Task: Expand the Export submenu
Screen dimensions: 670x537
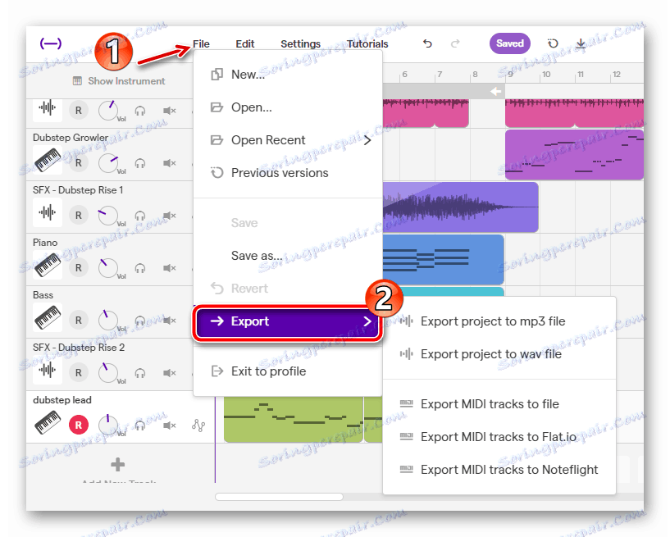Action: click(x=288, y=321)
